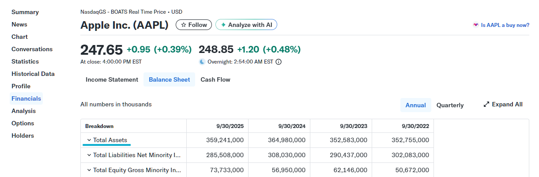Open Holders in the sidebar
539x177 pixels.
point(23,136)
